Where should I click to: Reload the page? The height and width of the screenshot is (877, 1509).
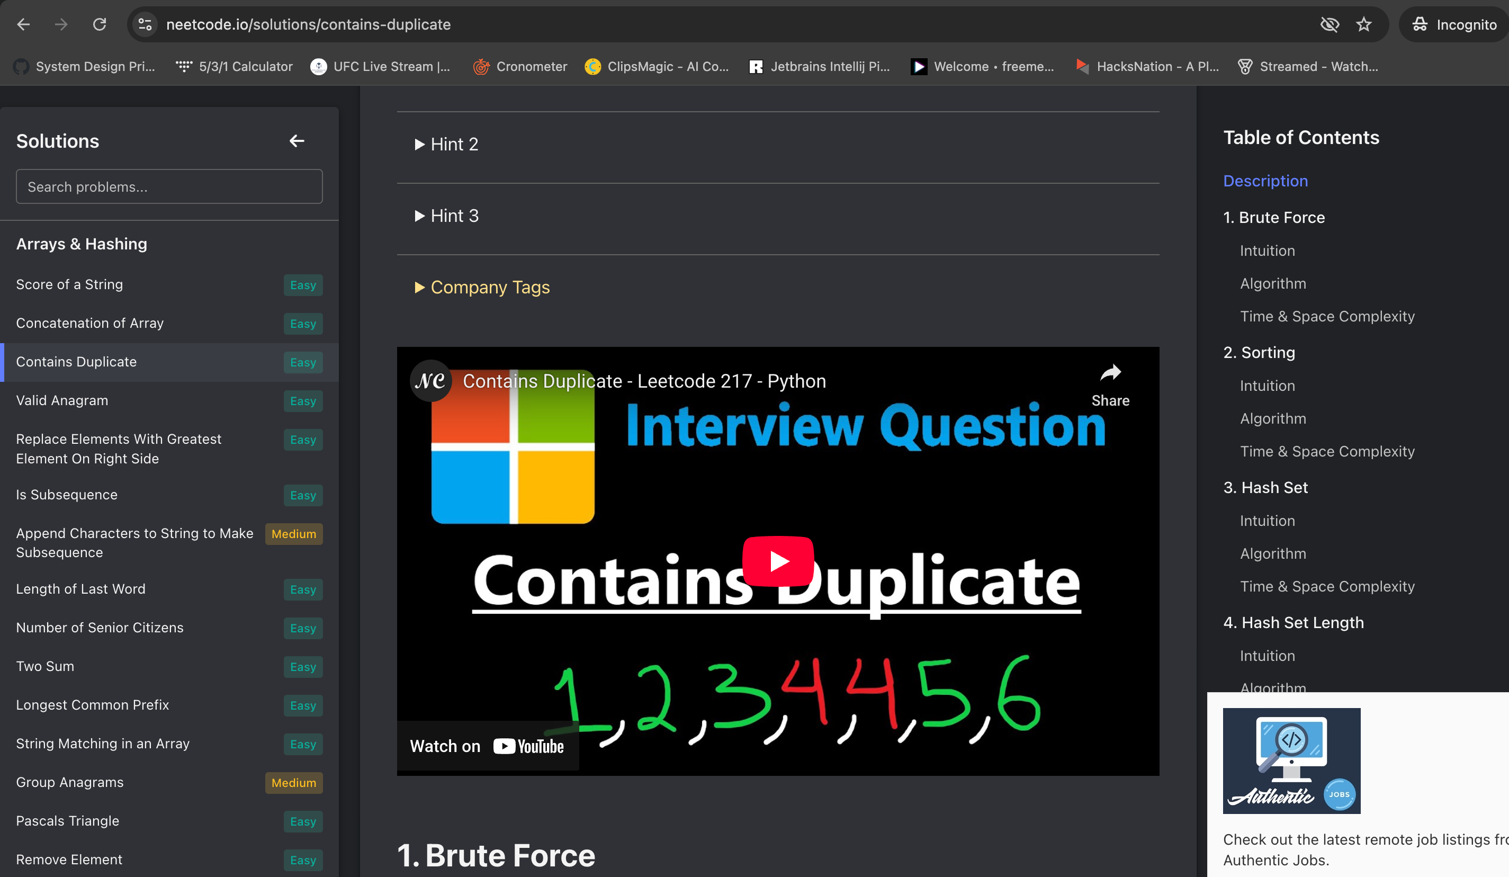(100, 24)
